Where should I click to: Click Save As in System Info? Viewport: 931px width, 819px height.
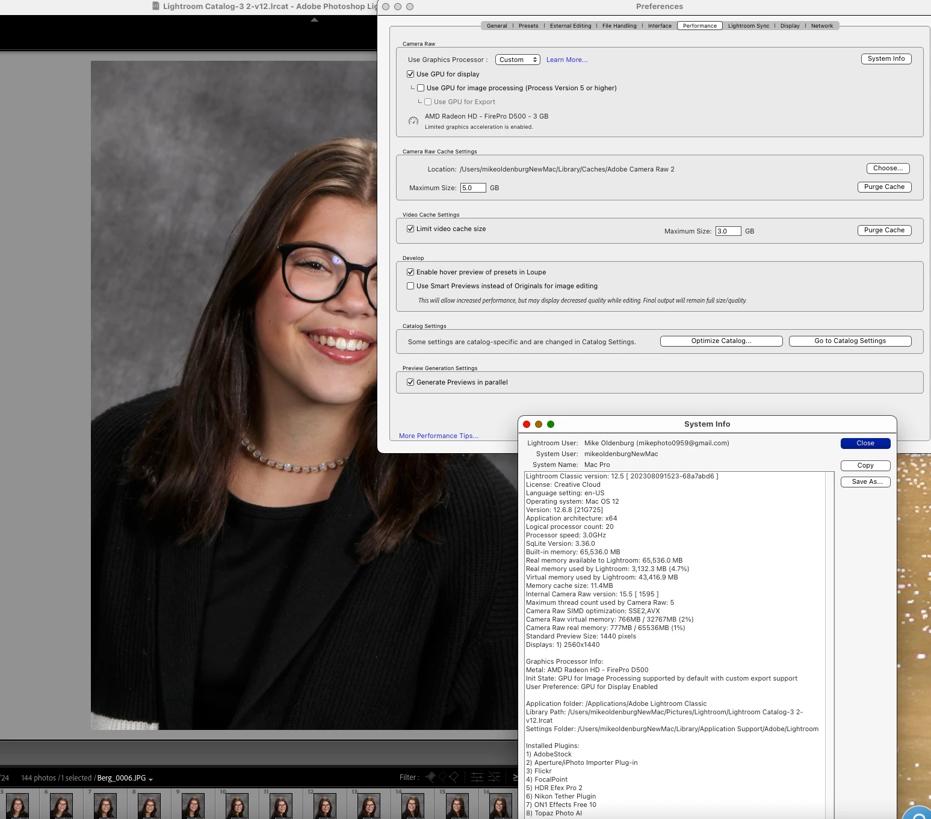(865, 482)
